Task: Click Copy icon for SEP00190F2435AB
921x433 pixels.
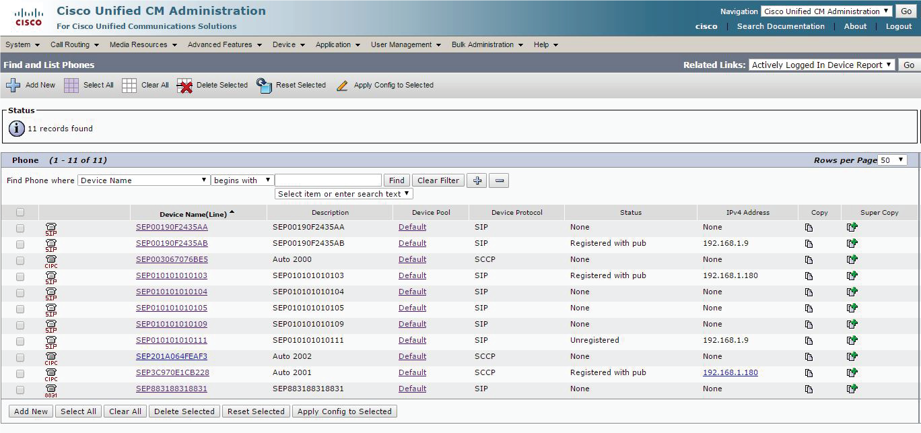Action: point(809,244)
